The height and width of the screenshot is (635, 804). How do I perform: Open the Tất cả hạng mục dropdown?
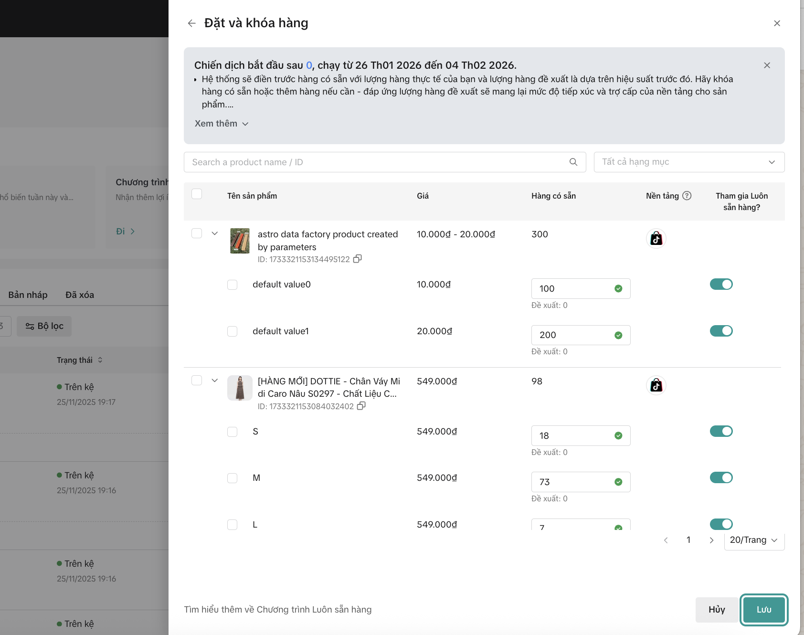[x=688, y=162]
